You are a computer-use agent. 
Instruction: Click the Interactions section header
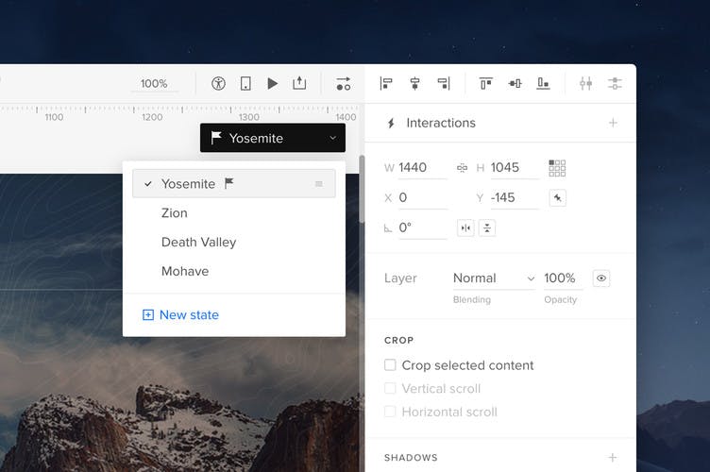[x=500, y=123]
